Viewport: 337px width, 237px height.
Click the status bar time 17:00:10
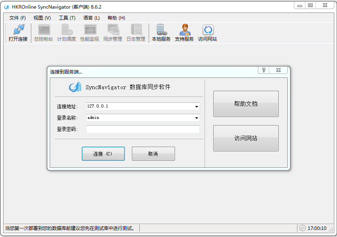(x=317, y=228)
